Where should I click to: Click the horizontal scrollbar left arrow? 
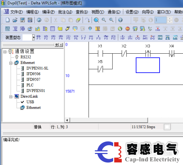point(67,120)
